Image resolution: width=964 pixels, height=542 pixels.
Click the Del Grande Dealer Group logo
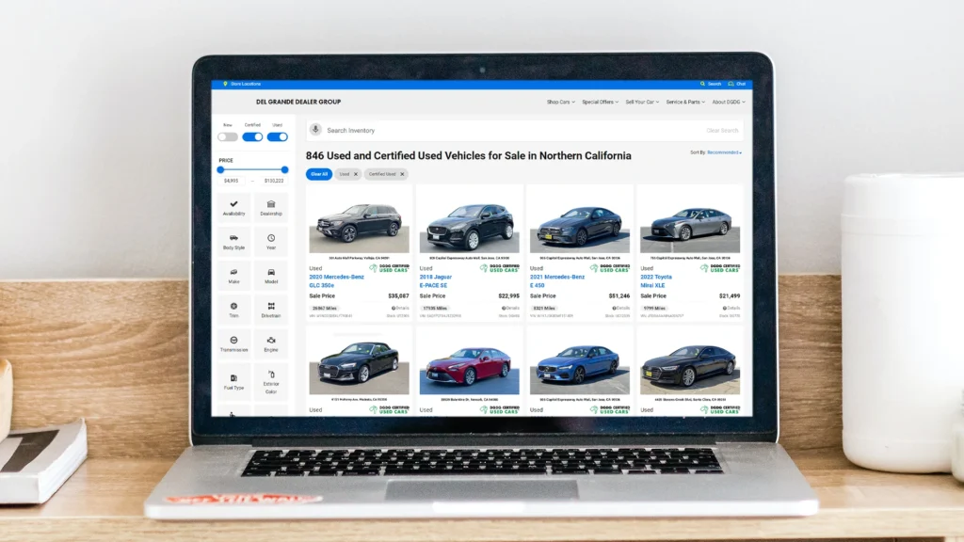tap(298, 102)
